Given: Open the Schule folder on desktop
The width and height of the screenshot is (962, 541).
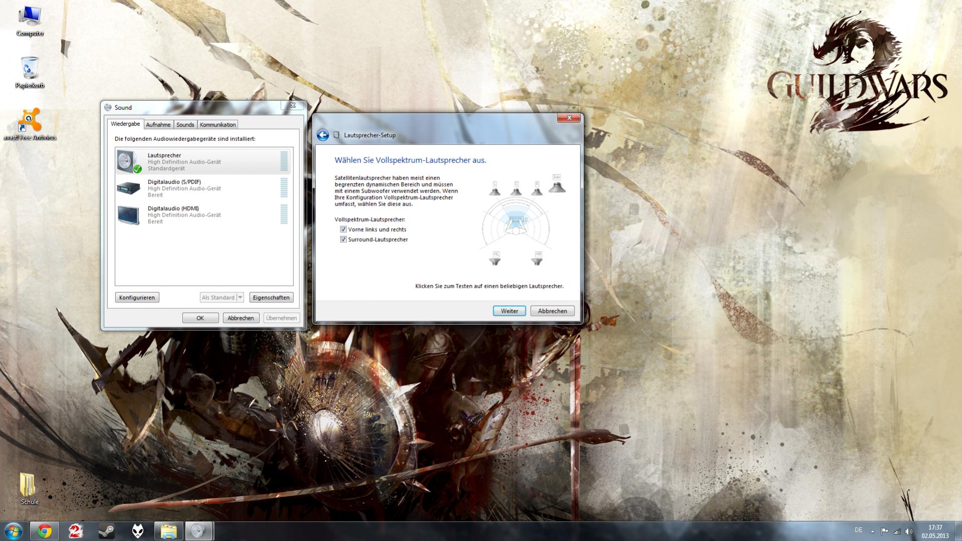Looking at the screenshot, I should pos(29,488).
